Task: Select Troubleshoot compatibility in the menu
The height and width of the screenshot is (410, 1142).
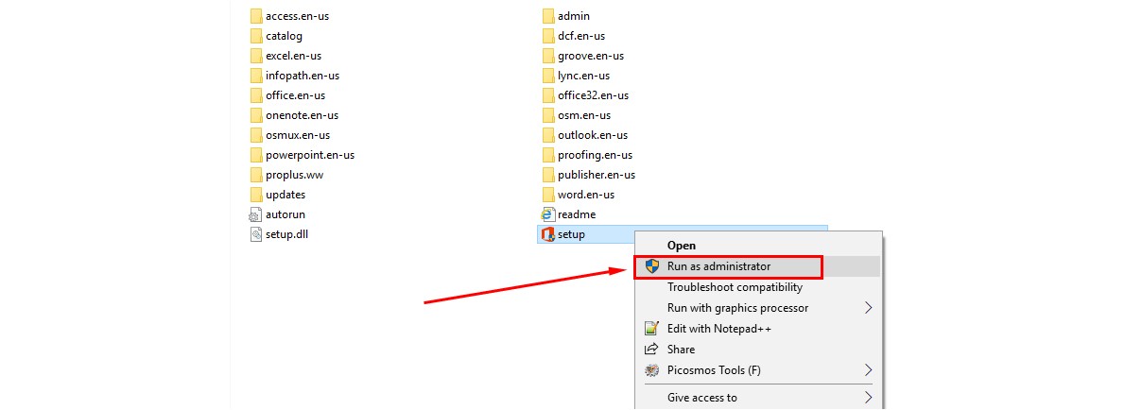Action: tap(735, 287)
